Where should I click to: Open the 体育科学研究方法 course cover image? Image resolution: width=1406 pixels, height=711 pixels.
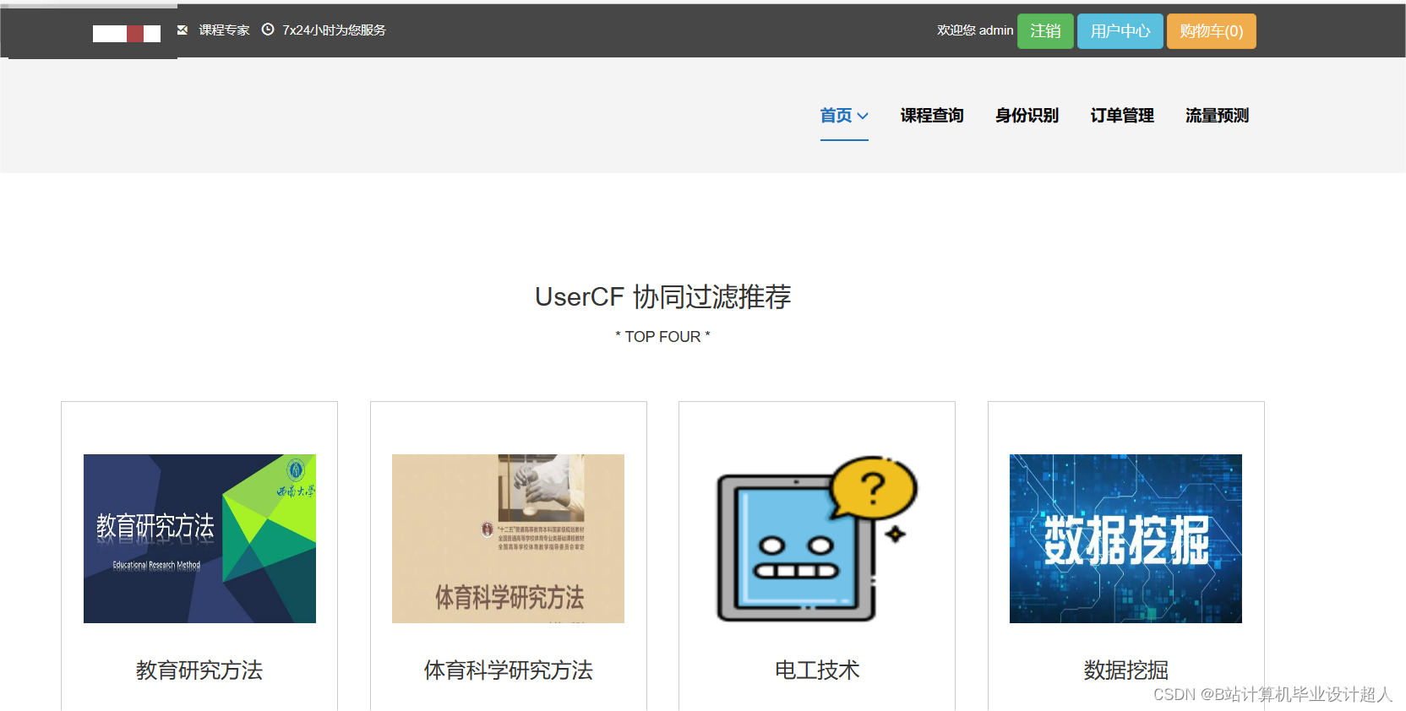pyautogui.click(x=508, y=539)
